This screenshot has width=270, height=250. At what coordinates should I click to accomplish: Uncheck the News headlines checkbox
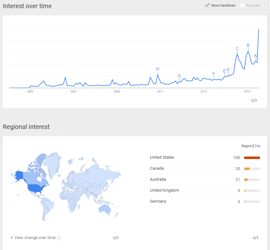[207, 6]
